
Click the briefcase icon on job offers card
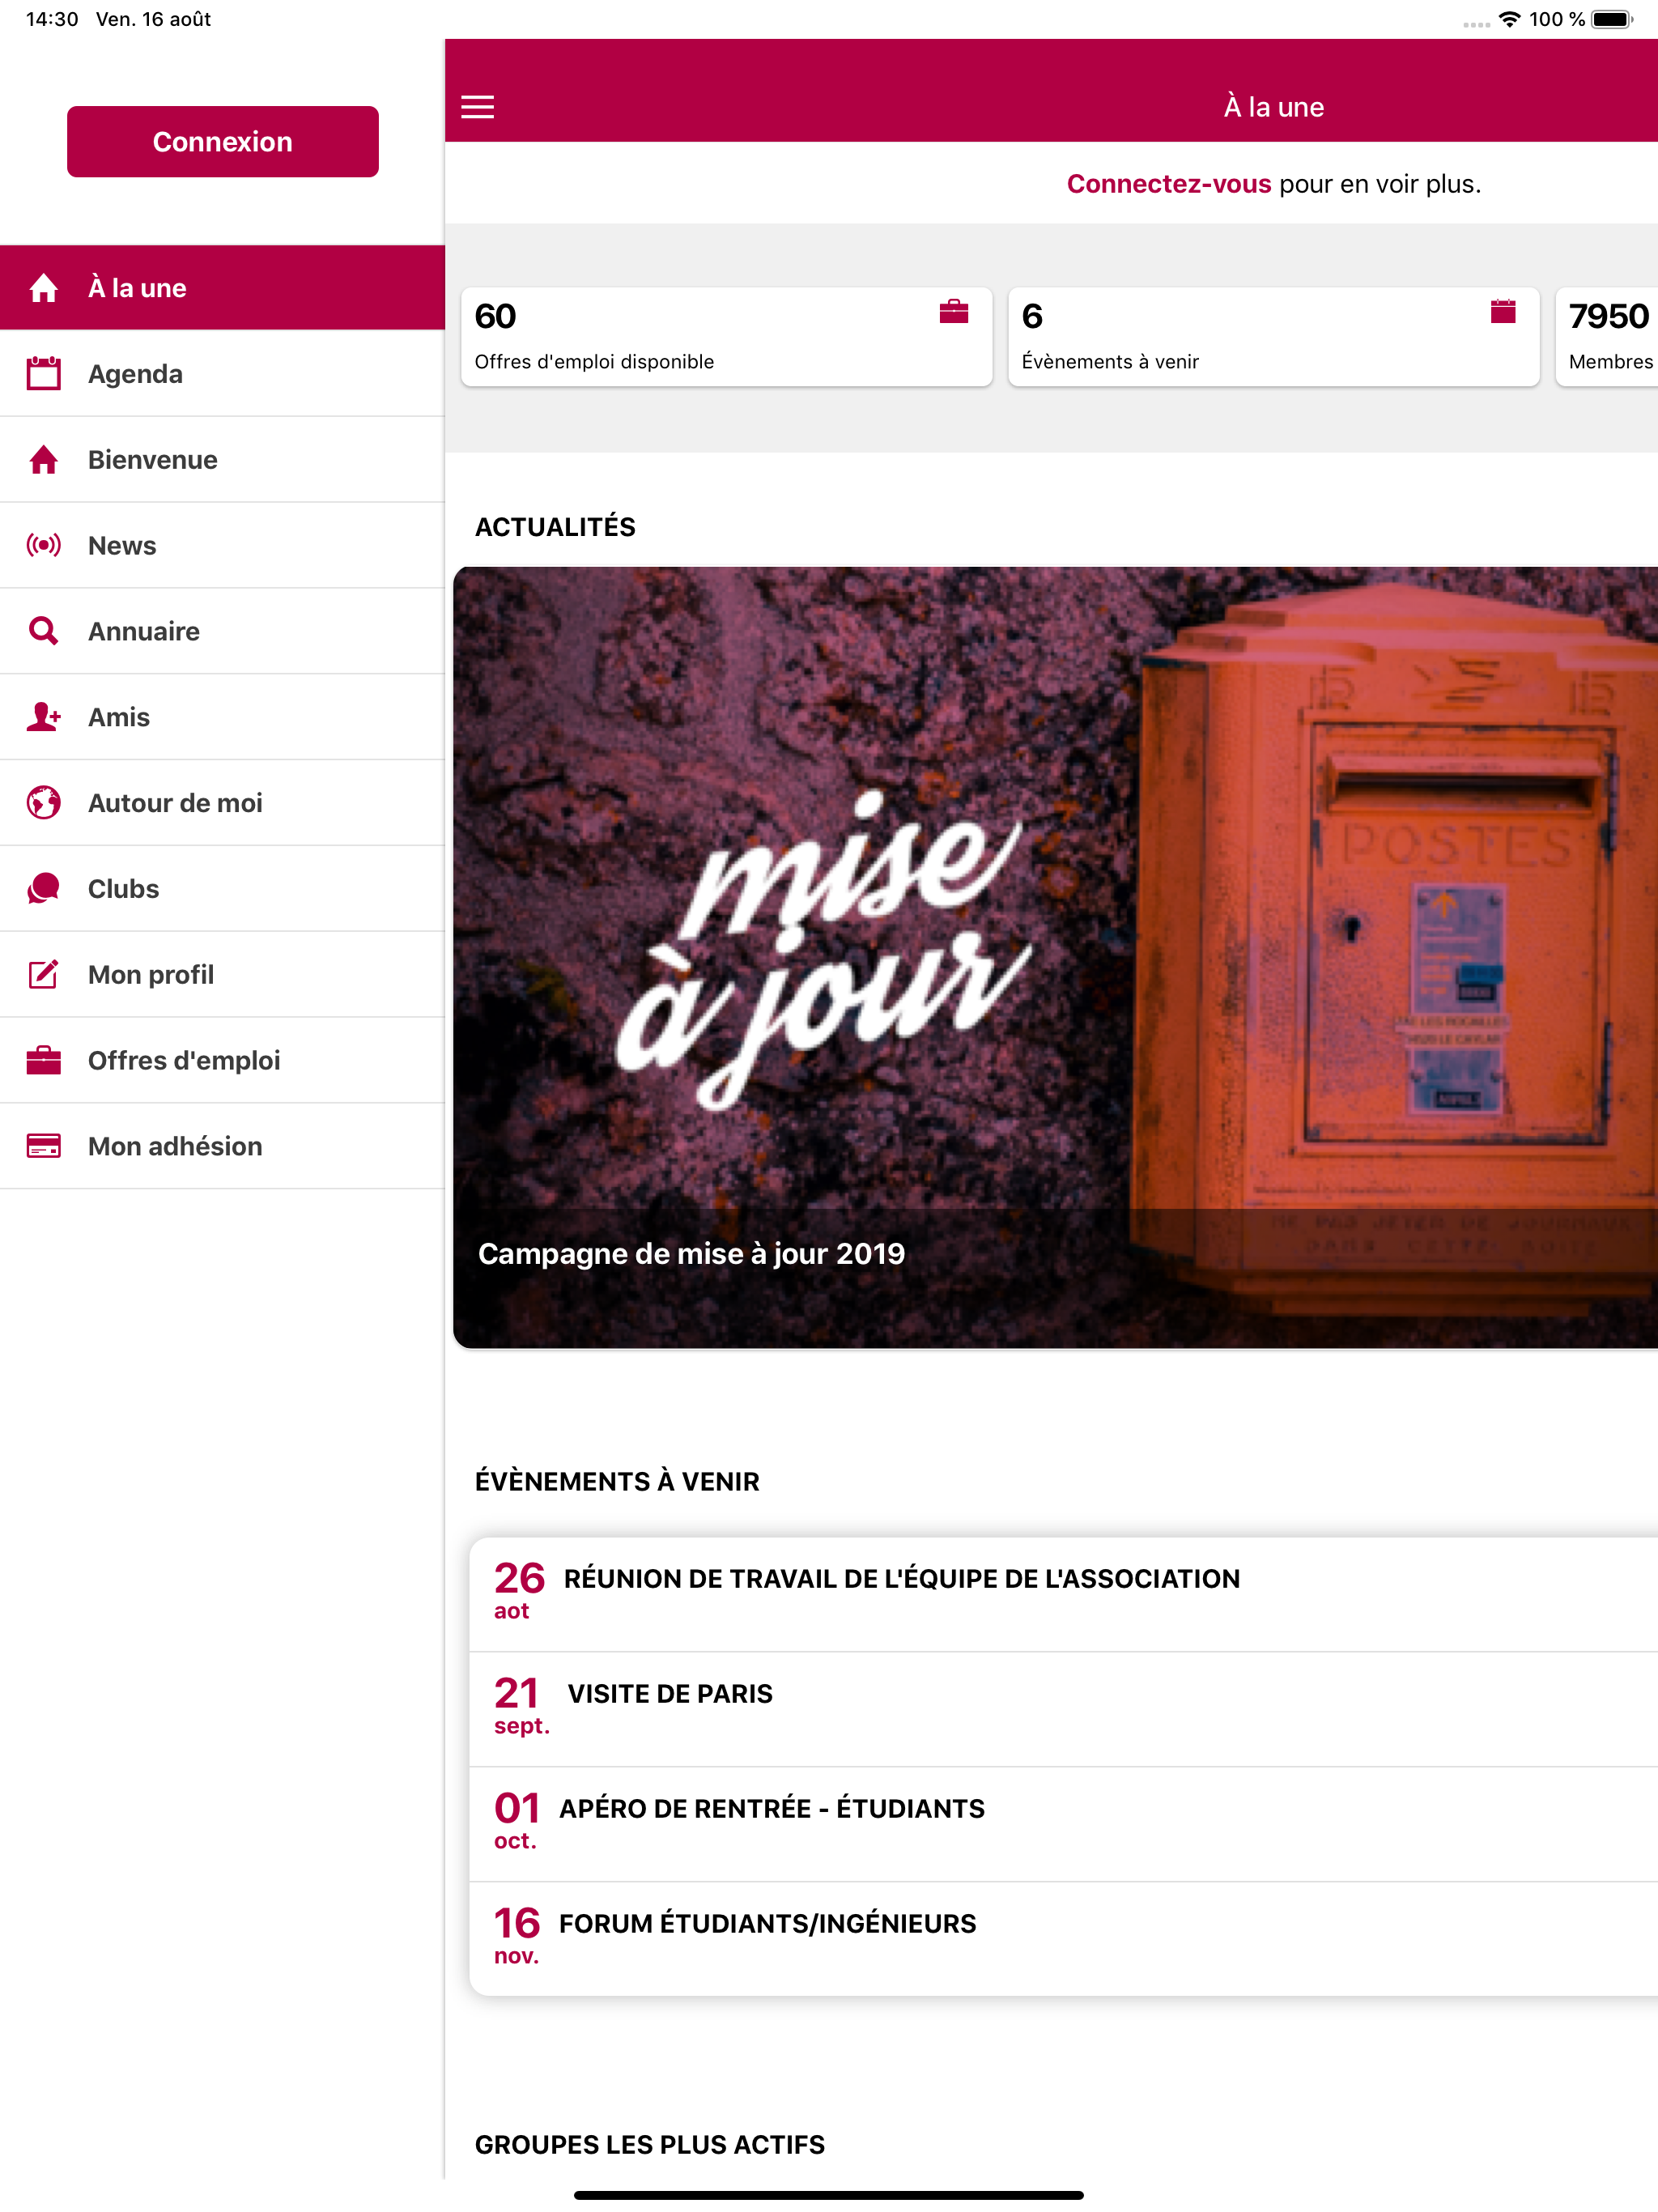click(x=954, y=312)
